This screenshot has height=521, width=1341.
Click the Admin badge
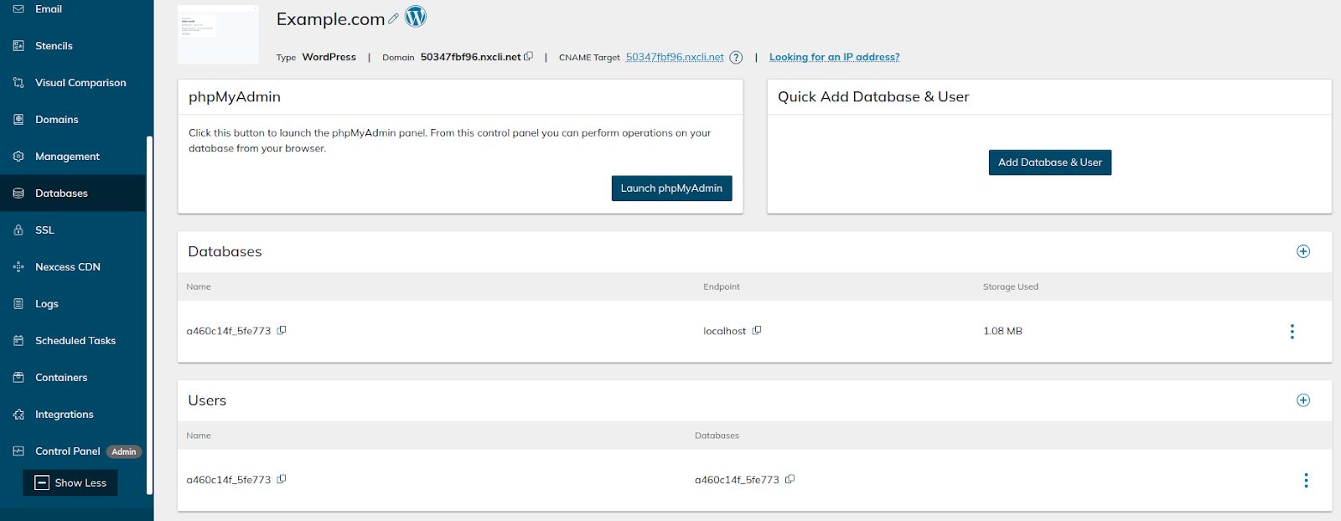(x=124, y=451)
